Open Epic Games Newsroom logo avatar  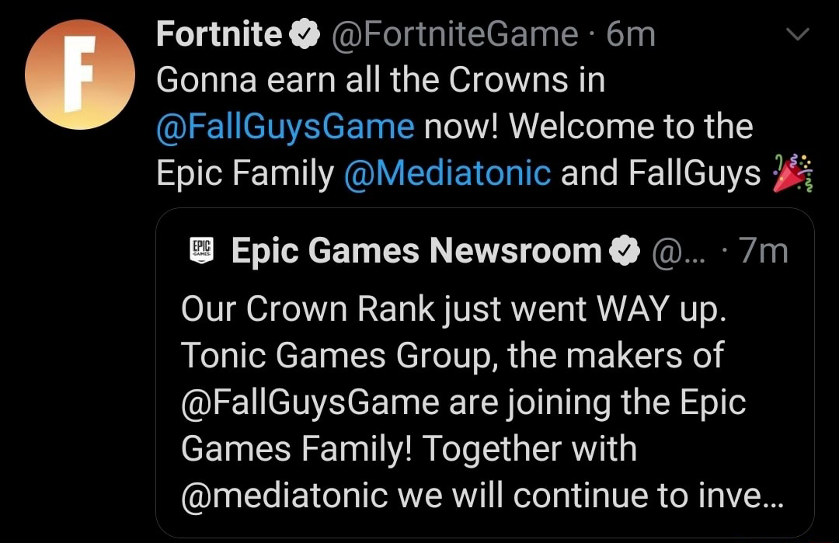[201, 252]
